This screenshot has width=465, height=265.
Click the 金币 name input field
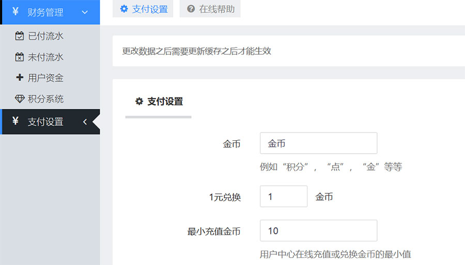click(318, 143)
